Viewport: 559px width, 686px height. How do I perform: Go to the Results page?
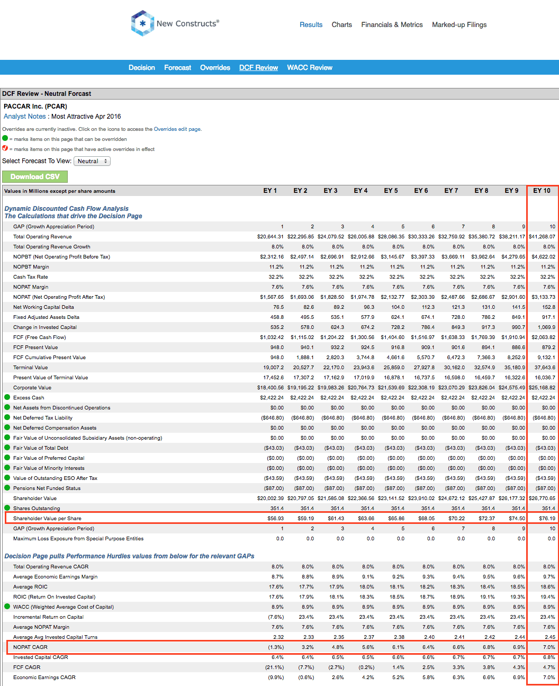click(x=311, y=24)
